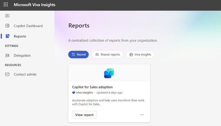Click the Copilot Dashboard grid icon
This screenshot has height=126, width=221.
(x=7, y=26)
